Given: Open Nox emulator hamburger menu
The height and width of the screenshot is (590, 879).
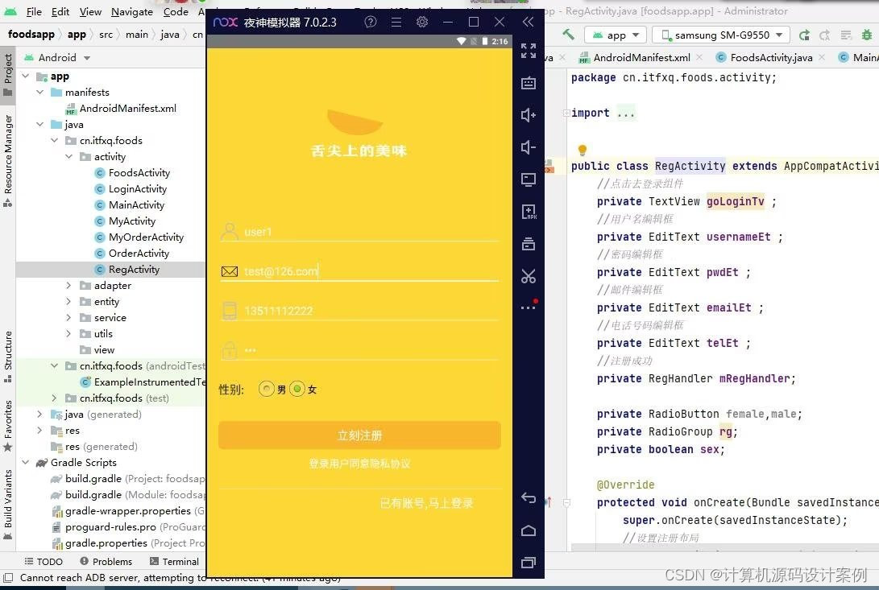Looking at the screenshot, I should click(396, 22).
